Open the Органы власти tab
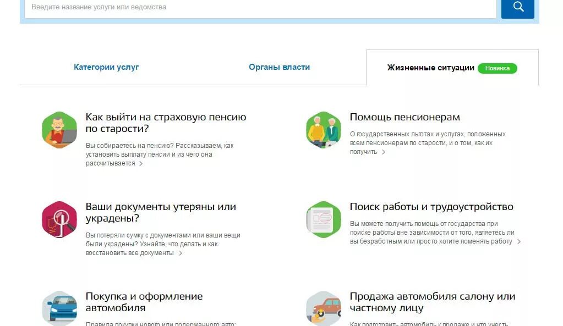Screen dimensions: 563x326 pos(279,67)
